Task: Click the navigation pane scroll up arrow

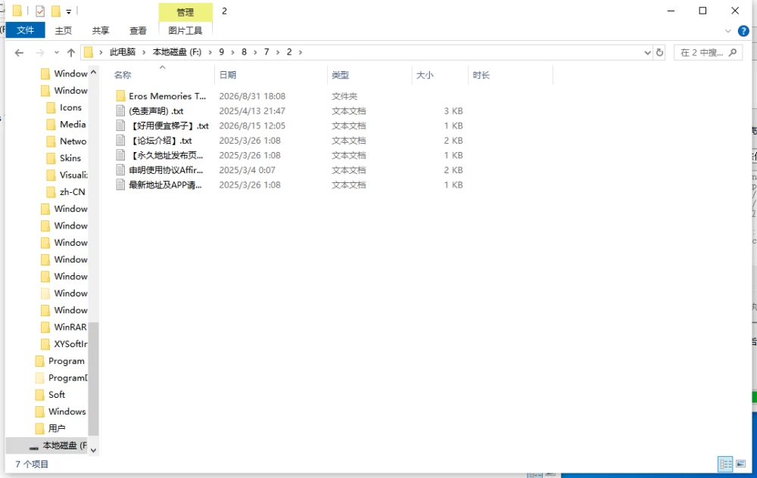Action: pos(94,73)
